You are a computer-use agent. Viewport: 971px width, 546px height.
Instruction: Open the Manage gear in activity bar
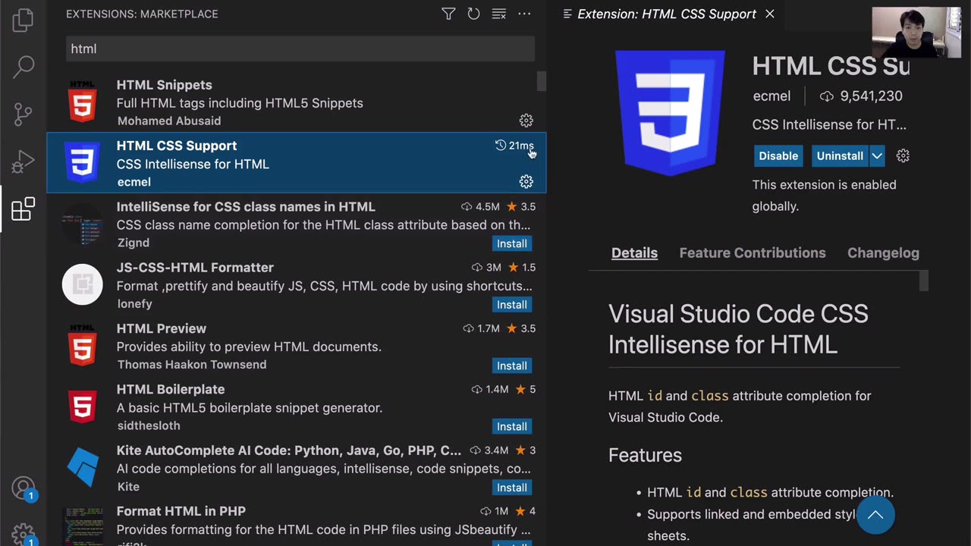coord(24,534)
